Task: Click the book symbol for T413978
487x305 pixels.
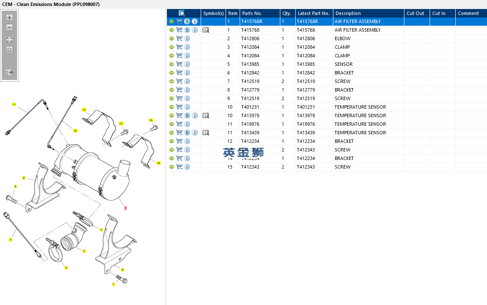Action: pyautogui.click(x=205, y=115)
